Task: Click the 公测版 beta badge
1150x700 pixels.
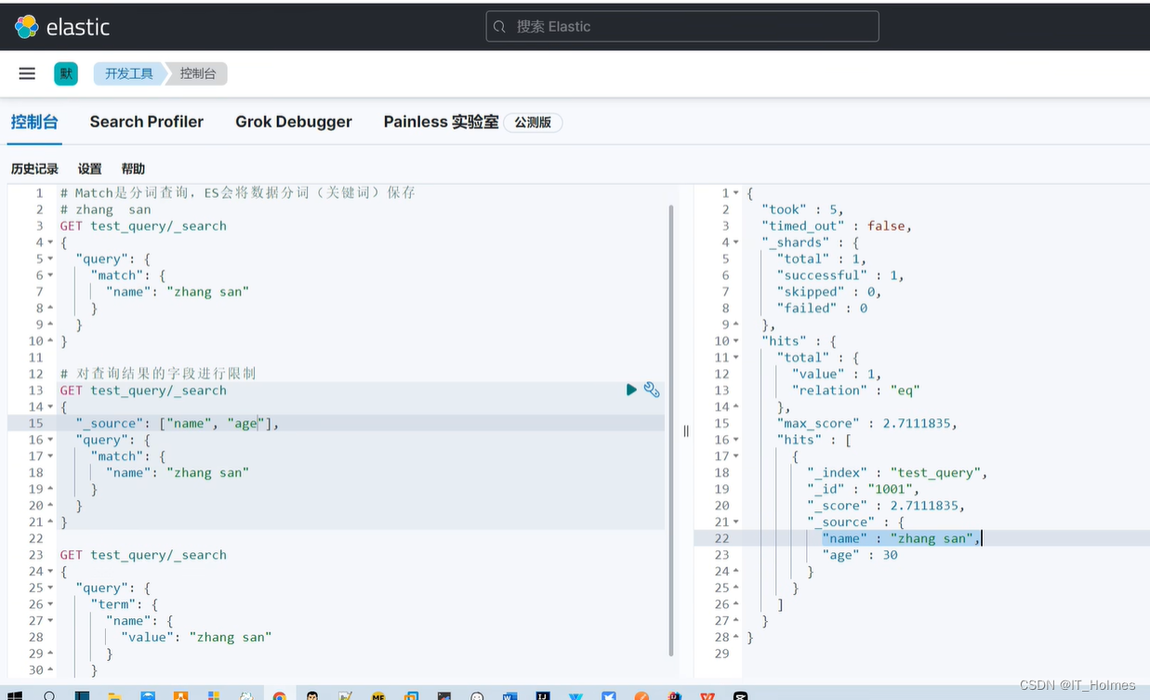Action: pyautogui.click(x=533, y=123)
